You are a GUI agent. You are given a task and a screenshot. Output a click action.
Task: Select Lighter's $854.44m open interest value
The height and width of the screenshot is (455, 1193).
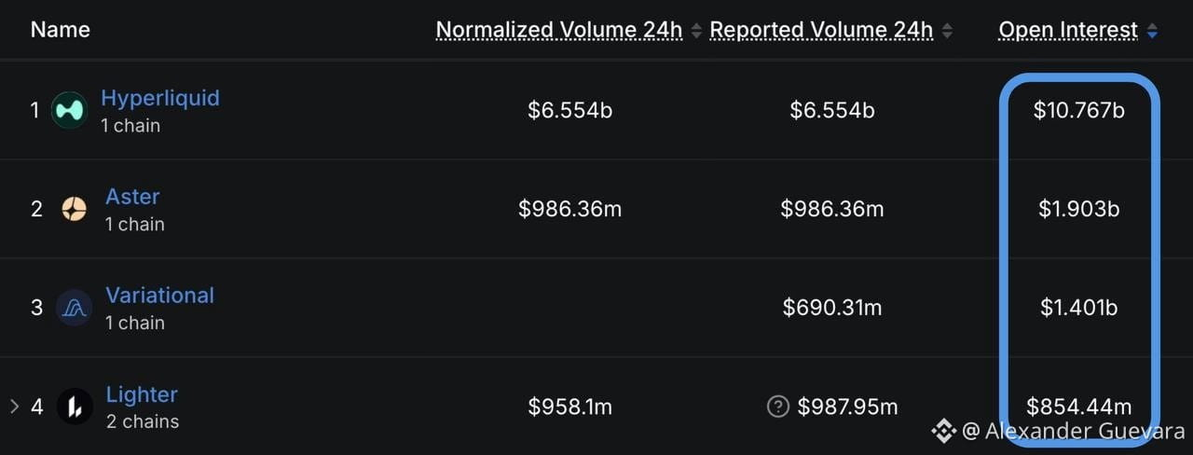(1079, 407)
